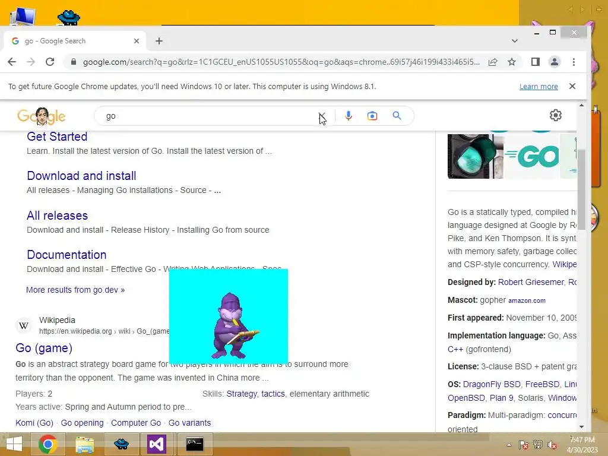The height and width of the screenshot is (456, 608).
Task: Close the 'go - Google Search' tab
Action: tap(137, 41)
